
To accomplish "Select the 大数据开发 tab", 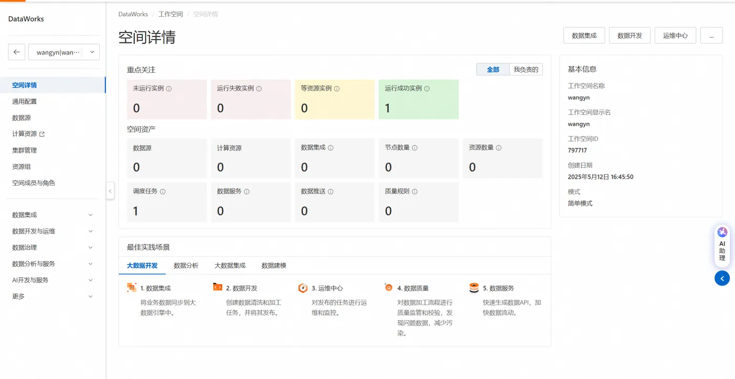I will (142, 265).
